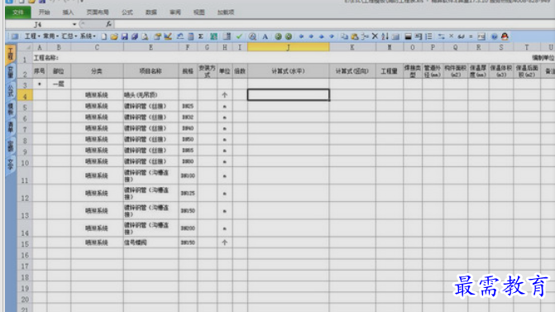Click the new blank document icon
Viewport: 555px width, 312px height.
104,36
